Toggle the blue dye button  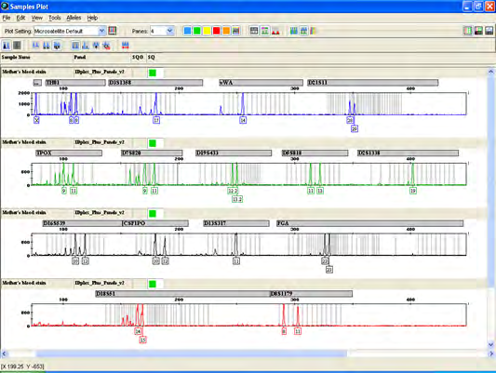tap(187, 31)
